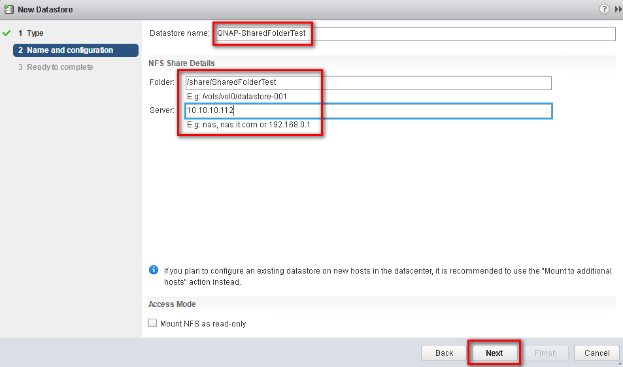Image resolution: width=623 pixels, height=367 pixels.
Task: Click the resize grip at dialog corner
Action: [620, 364]
